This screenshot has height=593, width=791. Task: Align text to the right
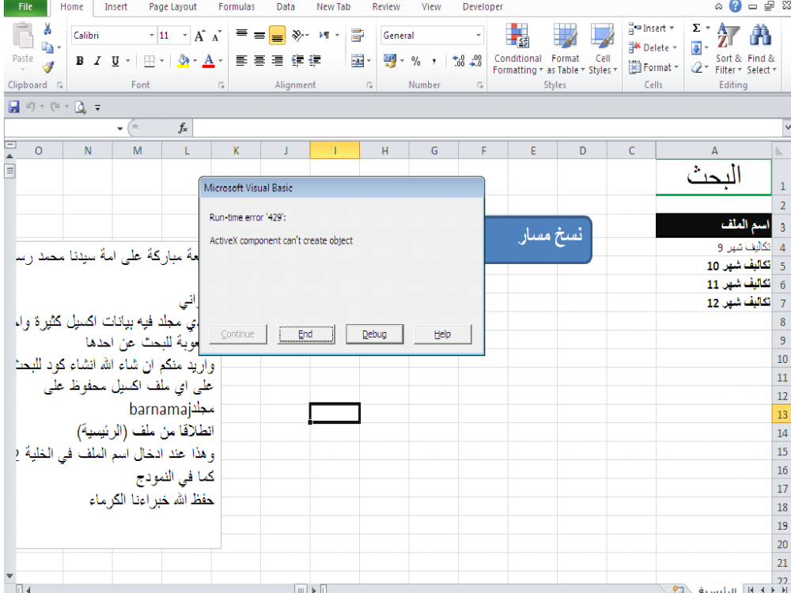point(277,61)
